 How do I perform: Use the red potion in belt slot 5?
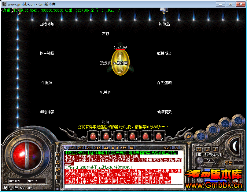coord(146,136)
